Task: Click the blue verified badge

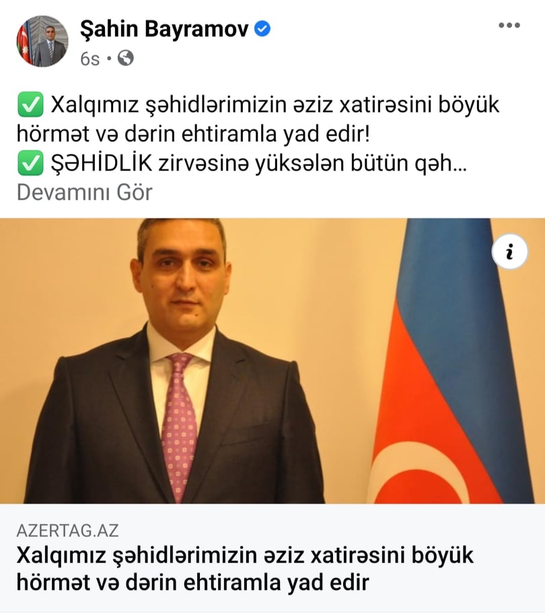Action: [262, 29]
